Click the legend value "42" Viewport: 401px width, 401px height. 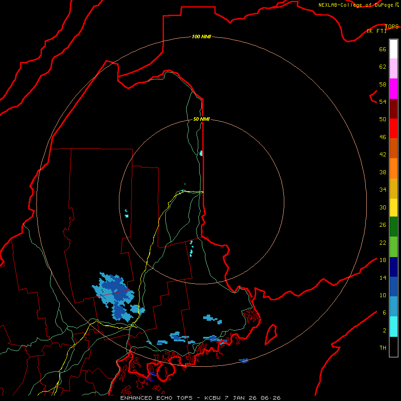coord(383,154)
